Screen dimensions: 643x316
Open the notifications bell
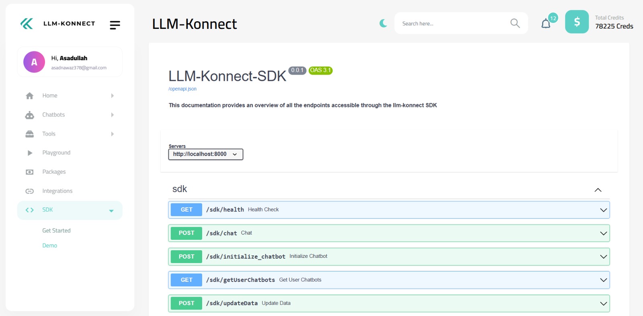(x=546, y=24)
